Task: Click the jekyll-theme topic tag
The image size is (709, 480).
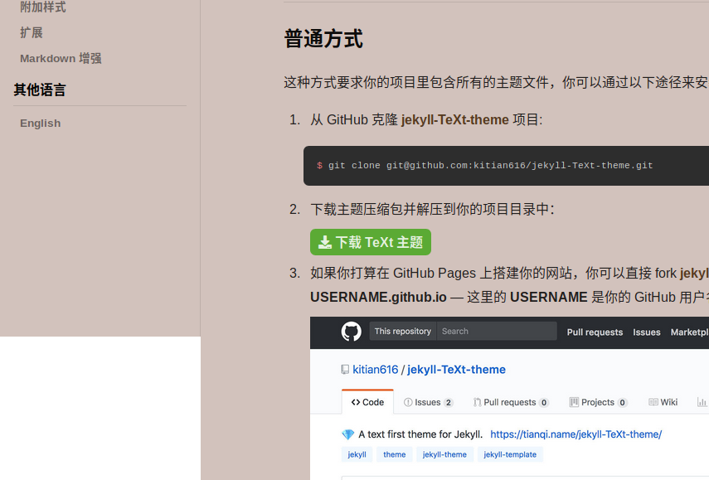Action: (444, 454)
